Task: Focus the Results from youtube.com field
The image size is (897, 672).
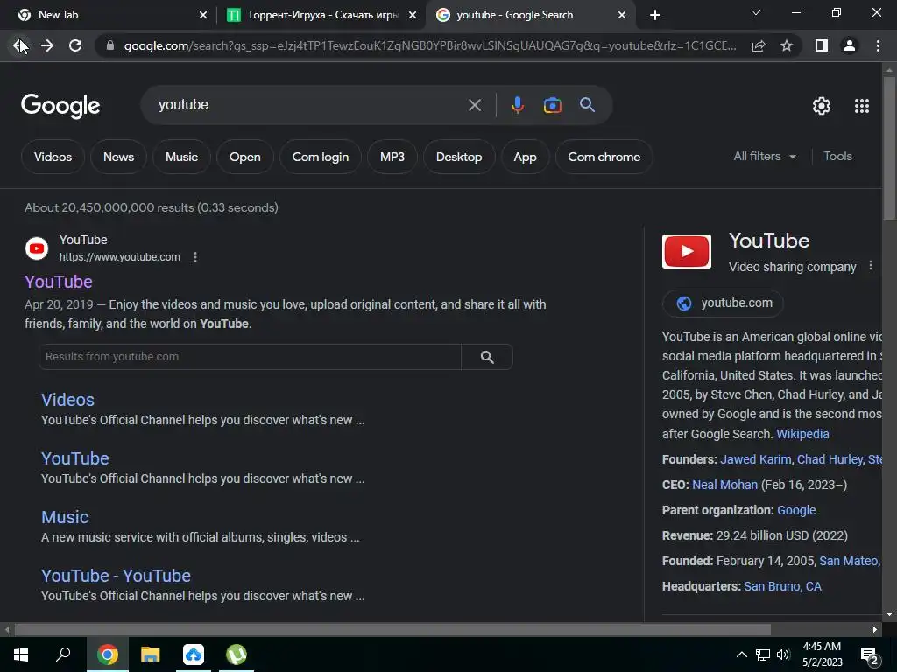Action: coord(250,357)
